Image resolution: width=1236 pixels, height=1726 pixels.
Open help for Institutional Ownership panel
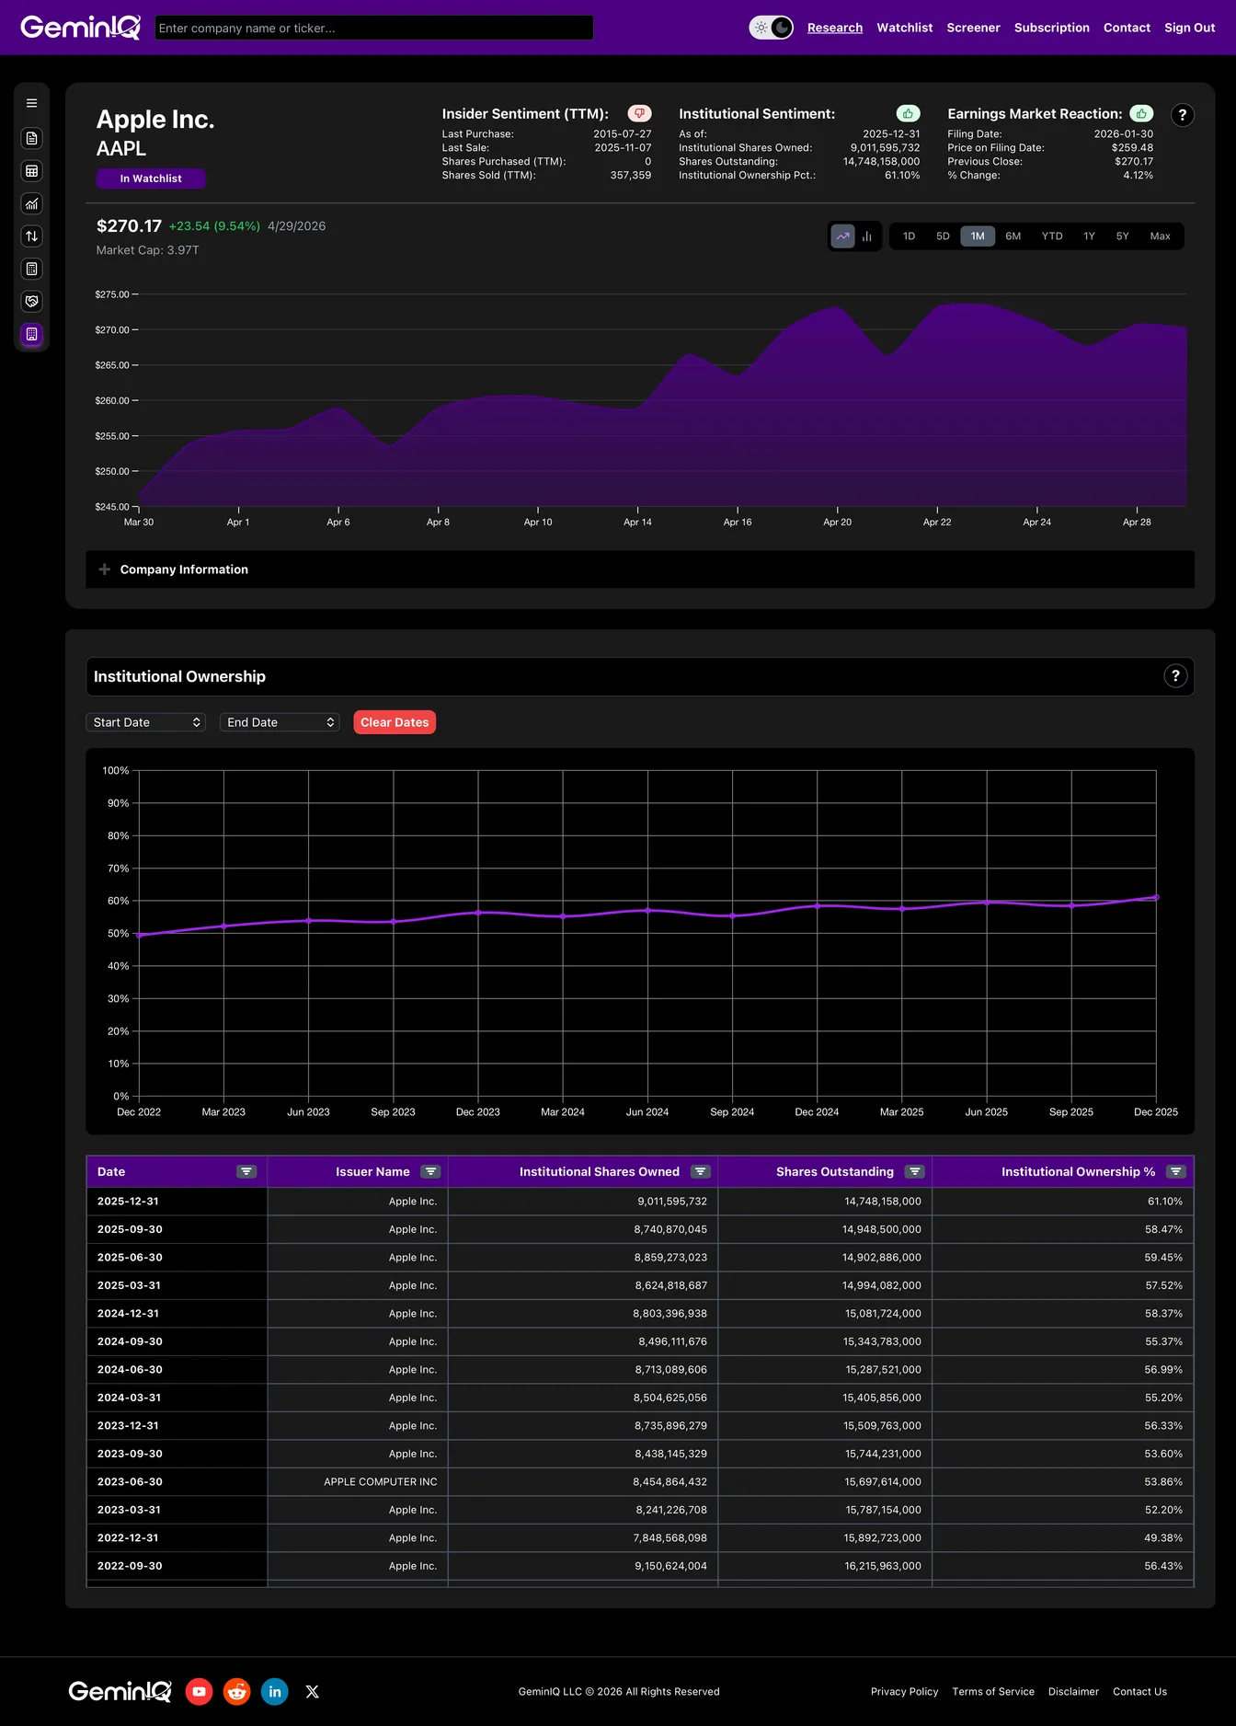tap(1175, 676)
